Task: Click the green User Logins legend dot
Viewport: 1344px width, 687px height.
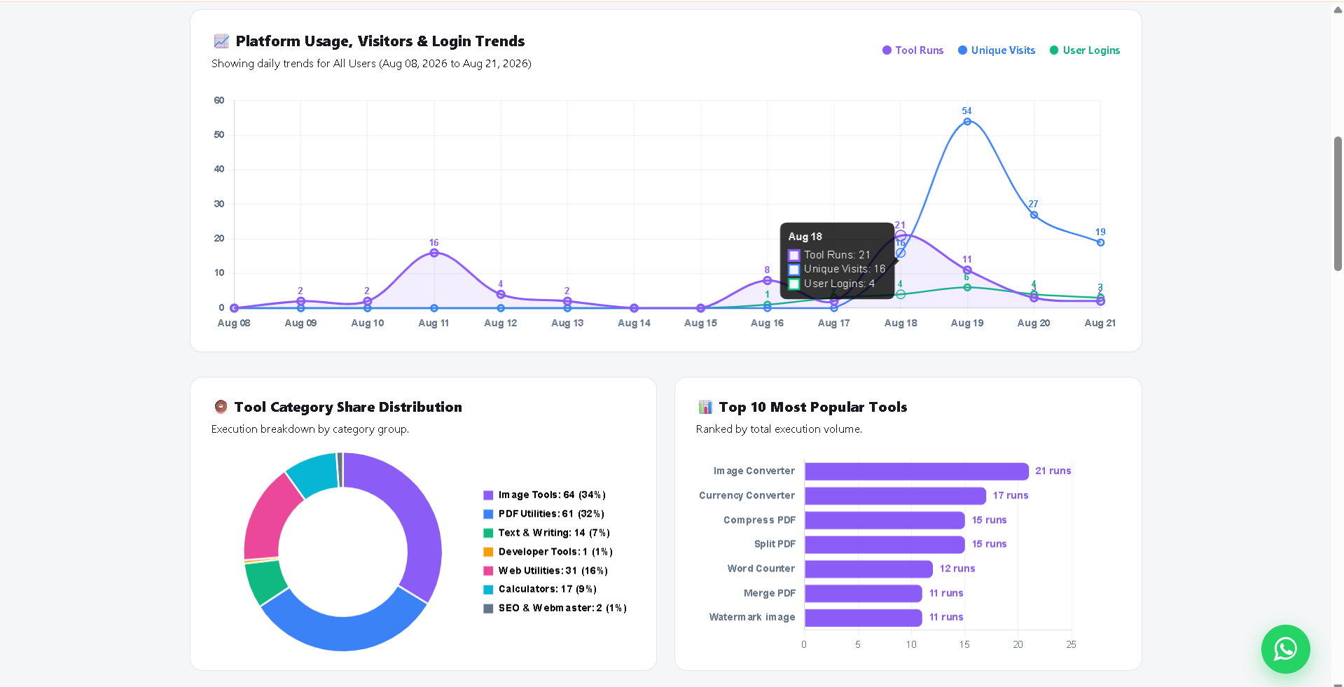Action: point(1054,50)
